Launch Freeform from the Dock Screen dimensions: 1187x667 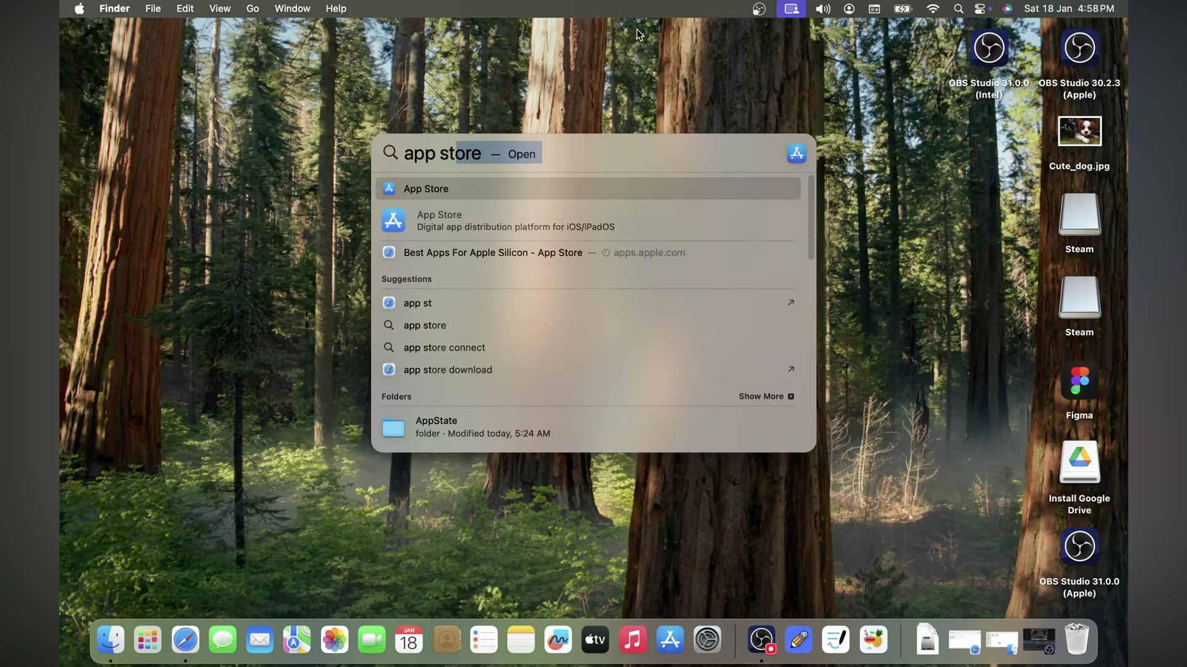558,640
